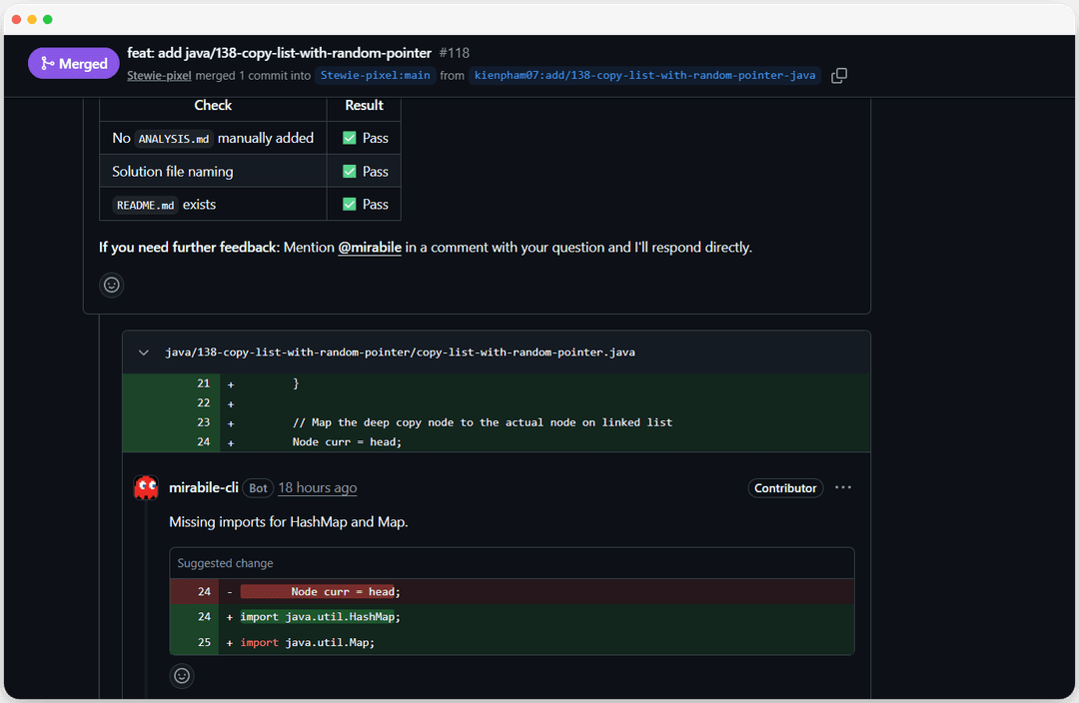Open the Stewie-pixel user link
The image size is (1079, 703).
[159, 76]
